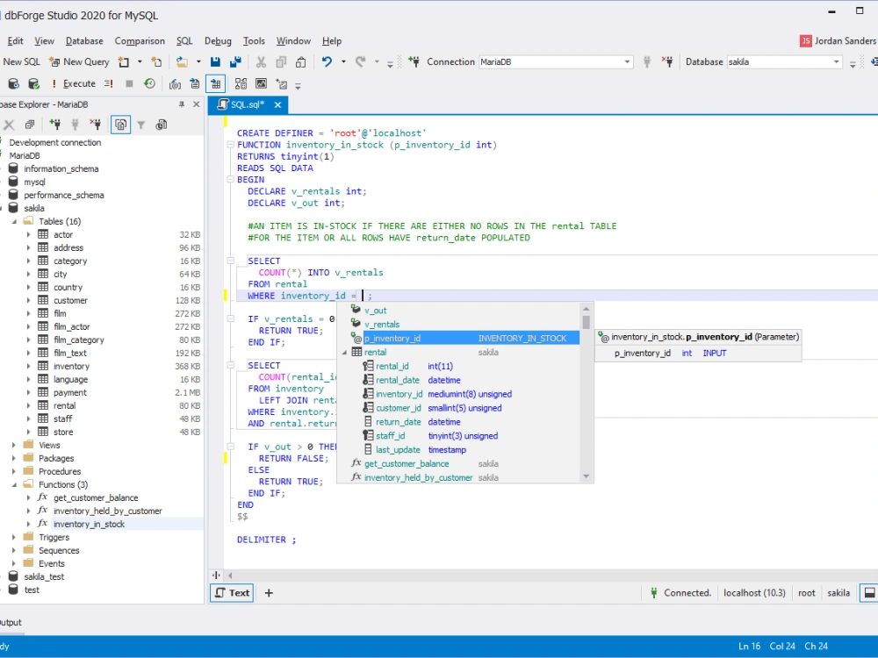Collapse the Tables (16) folder
This screenshot has width=878, height=658.
pyautogui.click(x=15, y=222)
